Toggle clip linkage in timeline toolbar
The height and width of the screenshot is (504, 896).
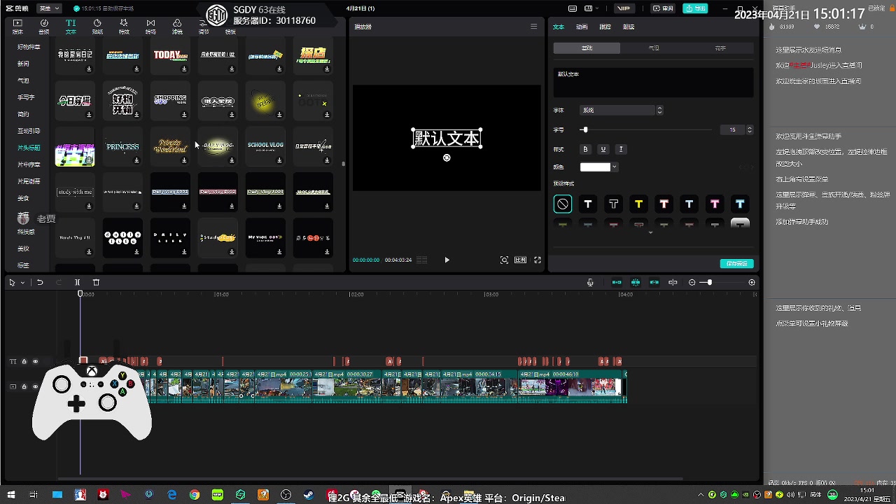pos(654,282)
